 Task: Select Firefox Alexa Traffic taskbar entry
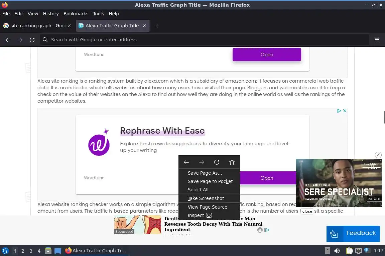coord(96,251)
